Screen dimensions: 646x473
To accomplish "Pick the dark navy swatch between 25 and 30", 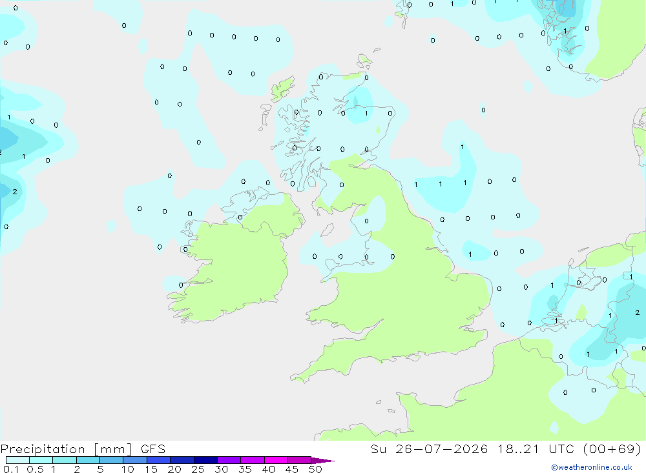I will point(205,460).
